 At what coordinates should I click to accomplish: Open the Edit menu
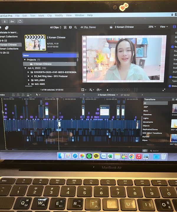click(25, 16)
